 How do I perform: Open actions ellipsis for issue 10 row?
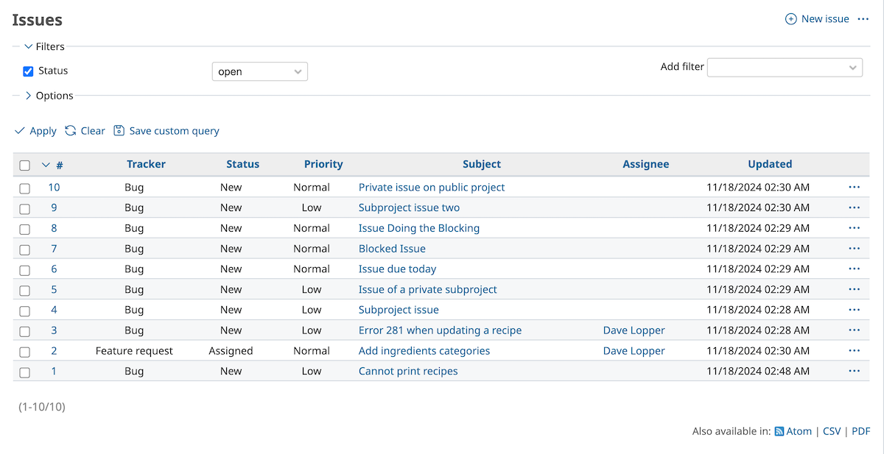tap(854, 188)
